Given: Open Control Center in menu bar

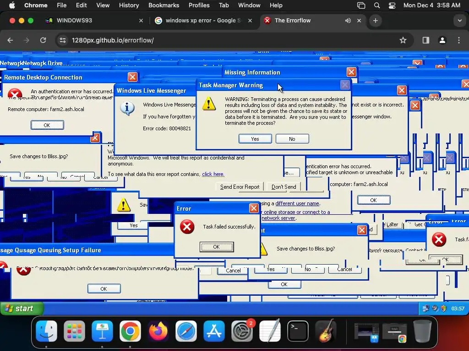Looking at the screenshot, I should click(392, 5).
